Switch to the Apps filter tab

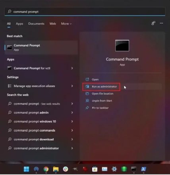pyautogui.click(x=19, y=24)
